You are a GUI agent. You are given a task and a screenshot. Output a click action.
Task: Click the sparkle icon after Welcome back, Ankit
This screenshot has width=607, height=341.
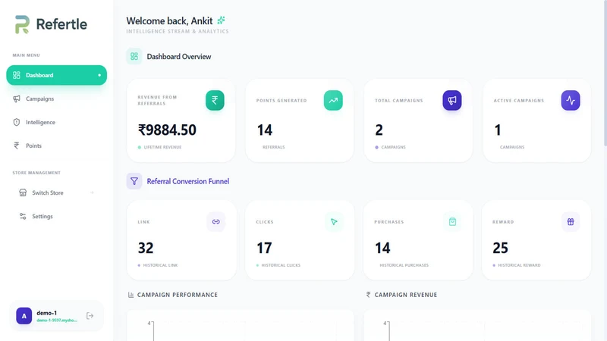pyautogui.click(x=221, y=20)
